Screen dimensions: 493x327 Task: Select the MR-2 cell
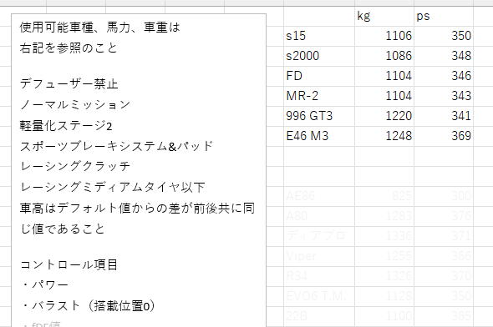(x=319, y=96)
